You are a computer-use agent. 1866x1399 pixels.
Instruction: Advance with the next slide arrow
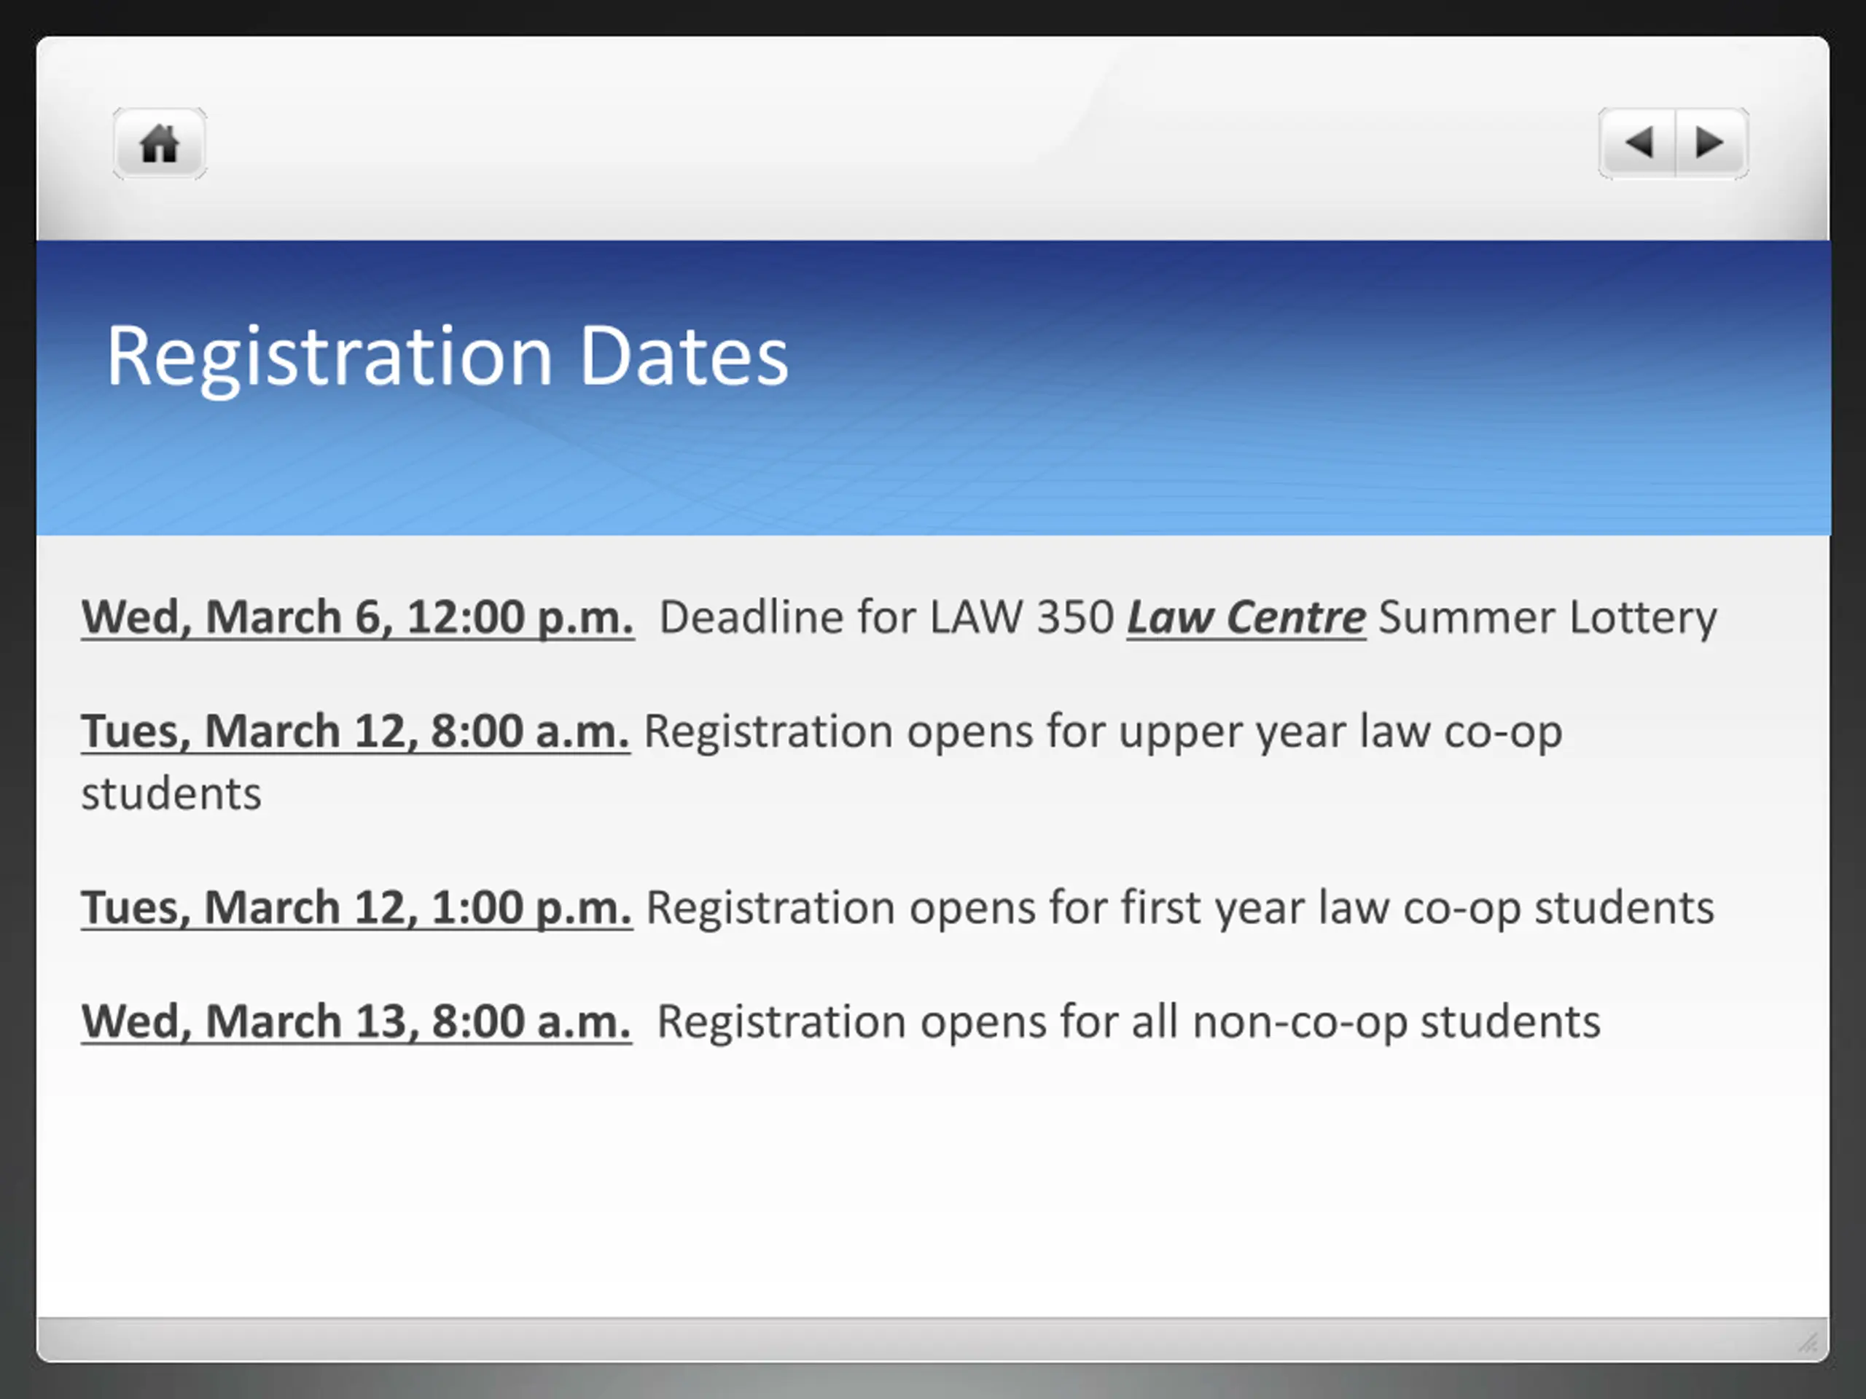point(1710,143)
